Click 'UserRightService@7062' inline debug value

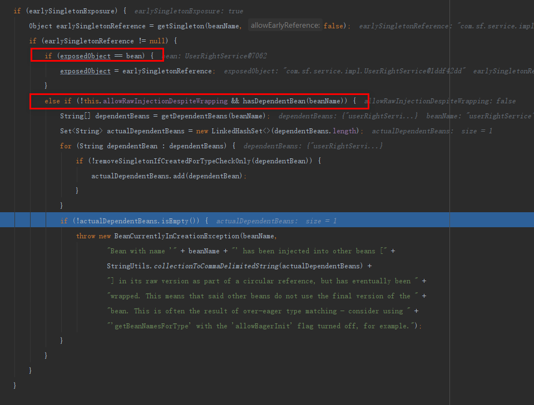coord(226,56)
